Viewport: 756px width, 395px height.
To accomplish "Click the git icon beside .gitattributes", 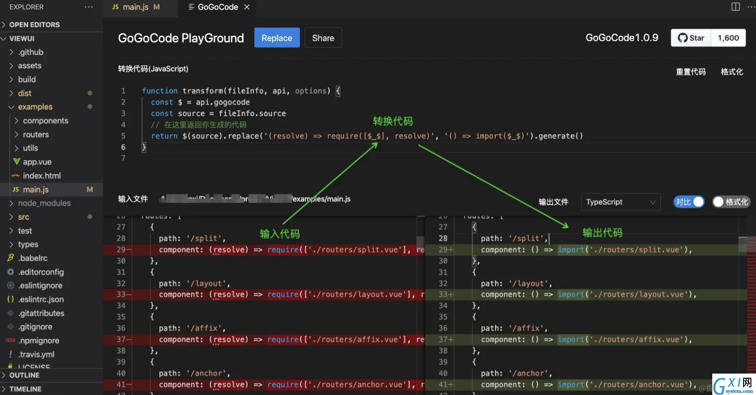I will tap(11, 313).
